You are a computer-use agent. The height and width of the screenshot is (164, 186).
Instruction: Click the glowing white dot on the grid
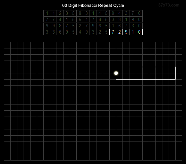click(x=116, y=73)
